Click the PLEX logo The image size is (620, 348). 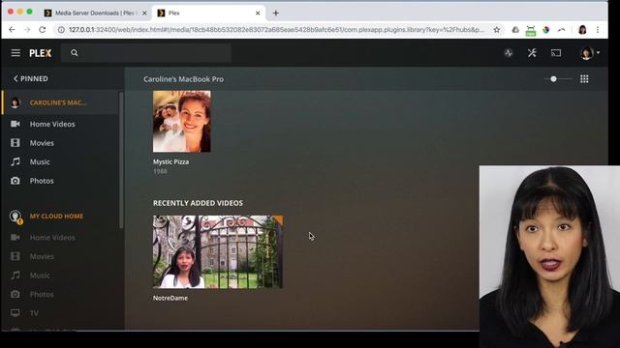(x=41, y=53)
